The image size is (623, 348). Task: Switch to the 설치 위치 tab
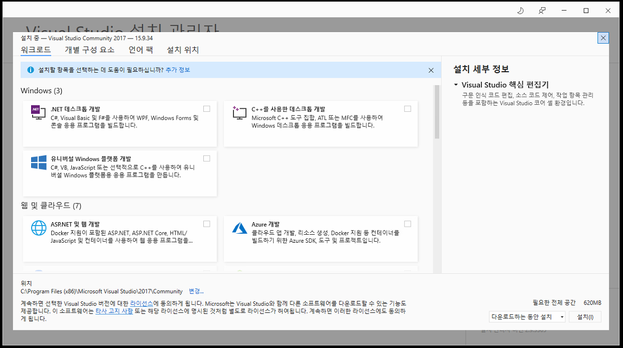coord(183,50)
